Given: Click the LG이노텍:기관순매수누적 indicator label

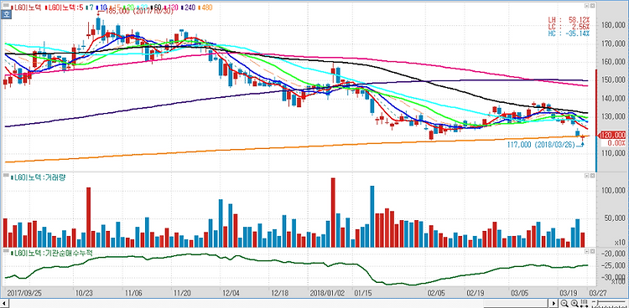Looking at the screenshot, I should click(x=52, y=253).
